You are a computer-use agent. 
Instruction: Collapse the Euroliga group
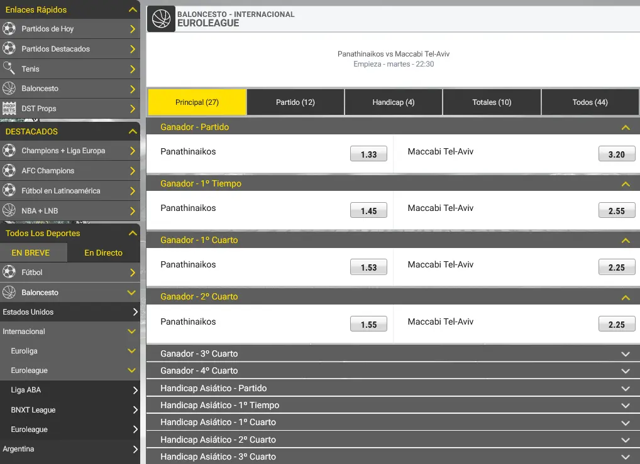click(70, 351)
